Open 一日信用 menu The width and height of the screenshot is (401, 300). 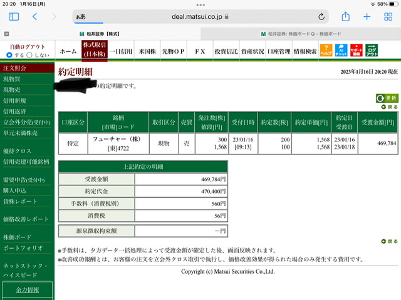[x=121, y=51]
